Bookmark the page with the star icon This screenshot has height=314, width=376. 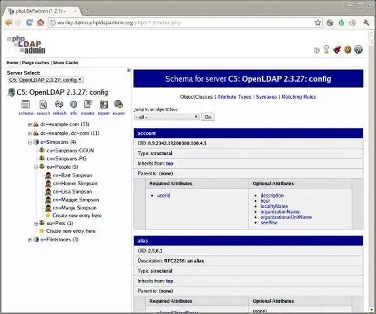point(318,23)
